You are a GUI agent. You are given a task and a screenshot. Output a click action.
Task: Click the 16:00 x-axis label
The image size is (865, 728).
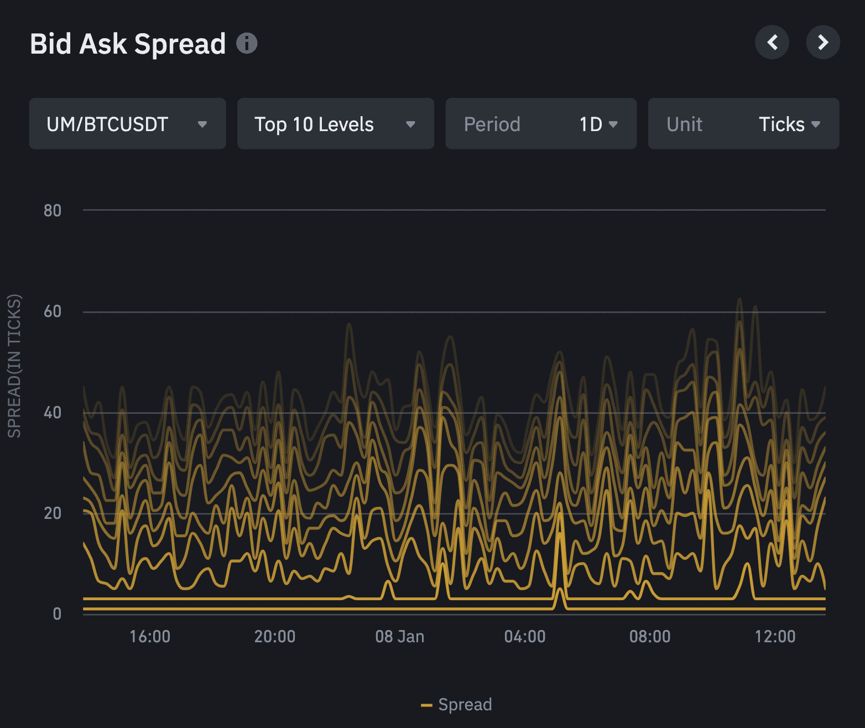point(150,637)
